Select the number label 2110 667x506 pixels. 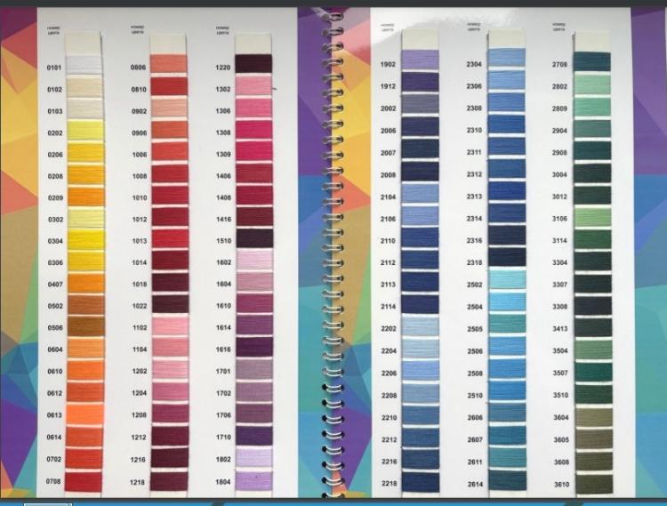(388, 241)
